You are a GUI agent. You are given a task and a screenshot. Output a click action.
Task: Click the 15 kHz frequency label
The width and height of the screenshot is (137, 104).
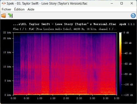coord(7,52)
